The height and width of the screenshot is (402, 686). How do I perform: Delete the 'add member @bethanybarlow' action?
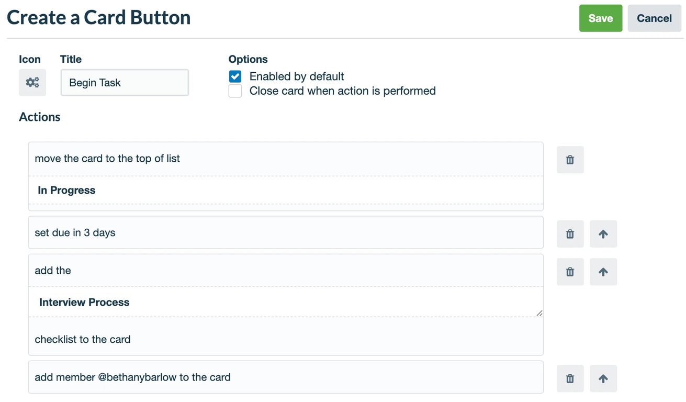(570, 378)
